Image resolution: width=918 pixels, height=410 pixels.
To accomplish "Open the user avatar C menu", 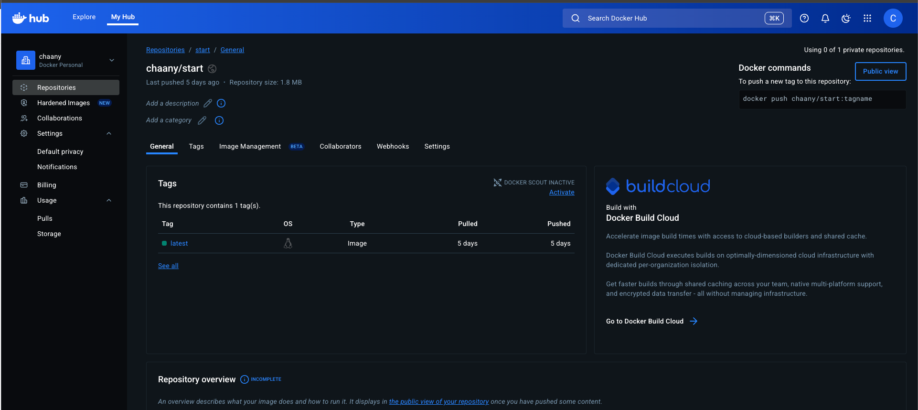I will click(x=893, y=18).
